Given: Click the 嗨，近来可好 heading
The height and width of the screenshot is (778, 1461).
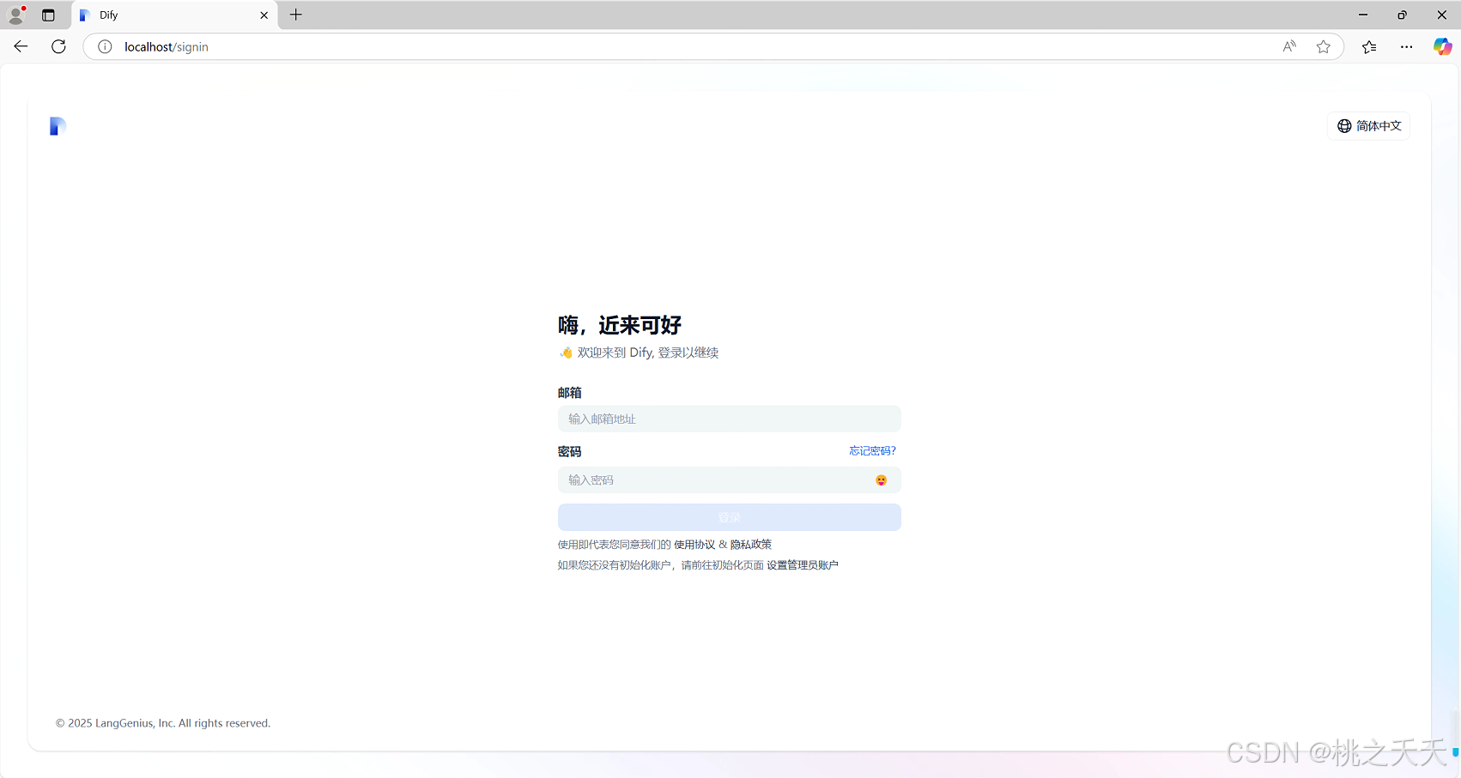Looking at the screenshot, I should [x=620, y=325].
